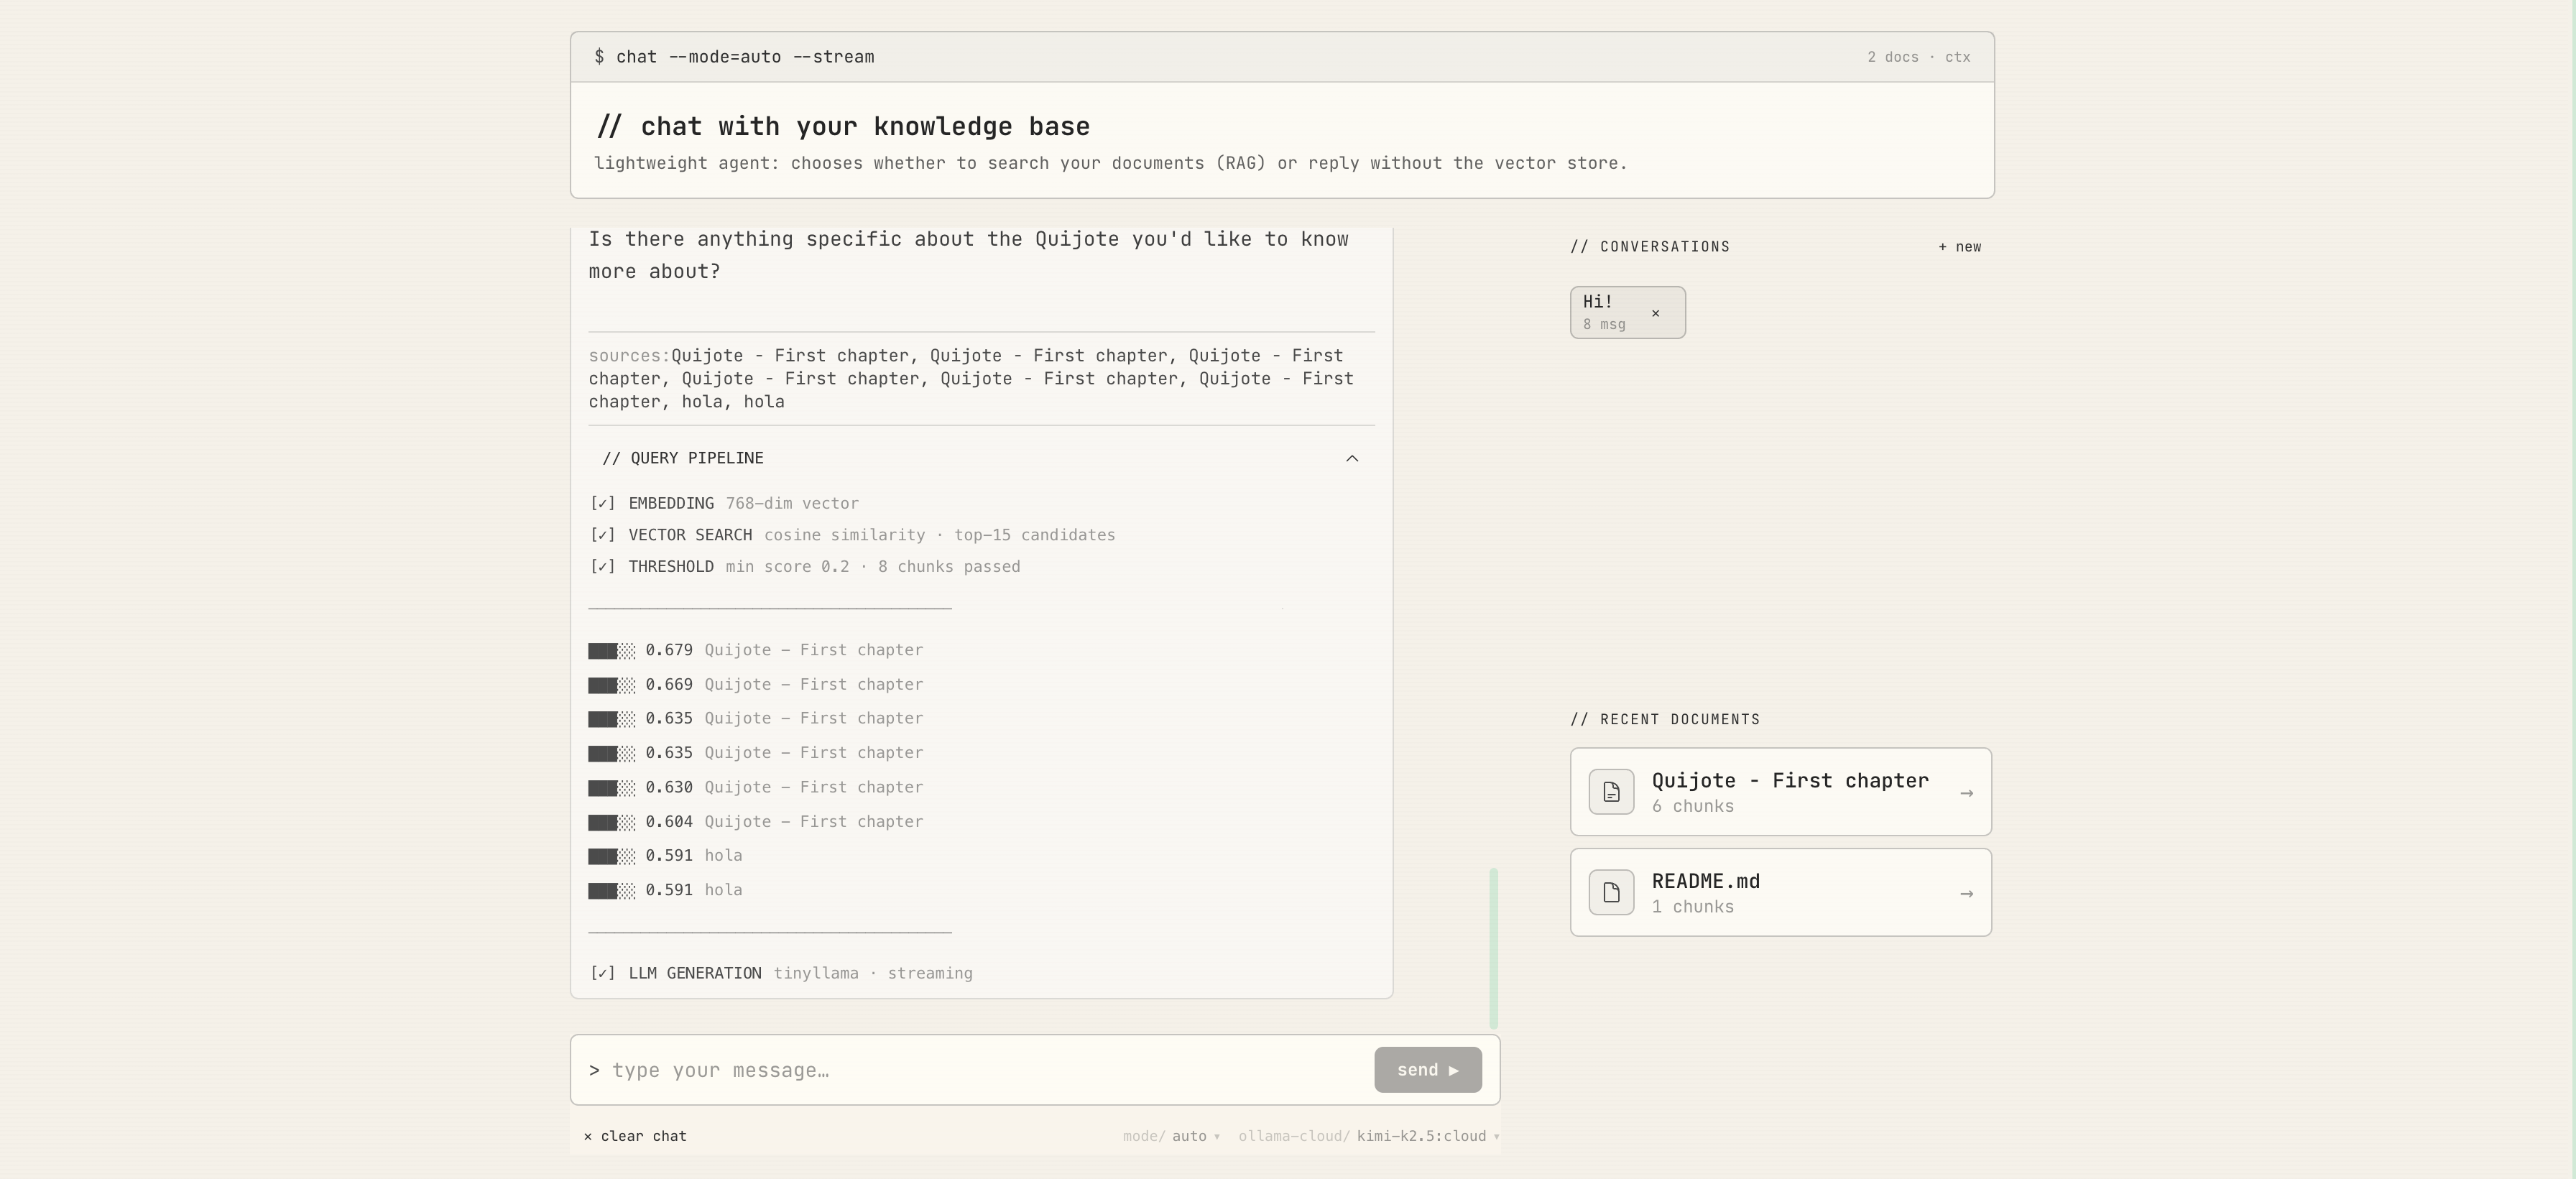Click '1 chunks' under README.md
This screenshot has height=1179, width=2576.
tap(1693, 907)
